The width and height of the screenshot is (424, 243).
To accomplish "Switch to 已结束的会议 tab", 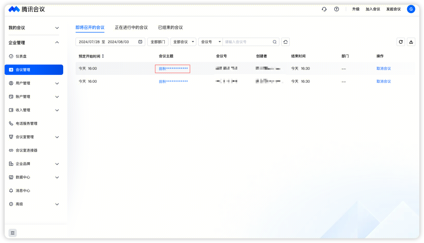I will pos(170,27).
